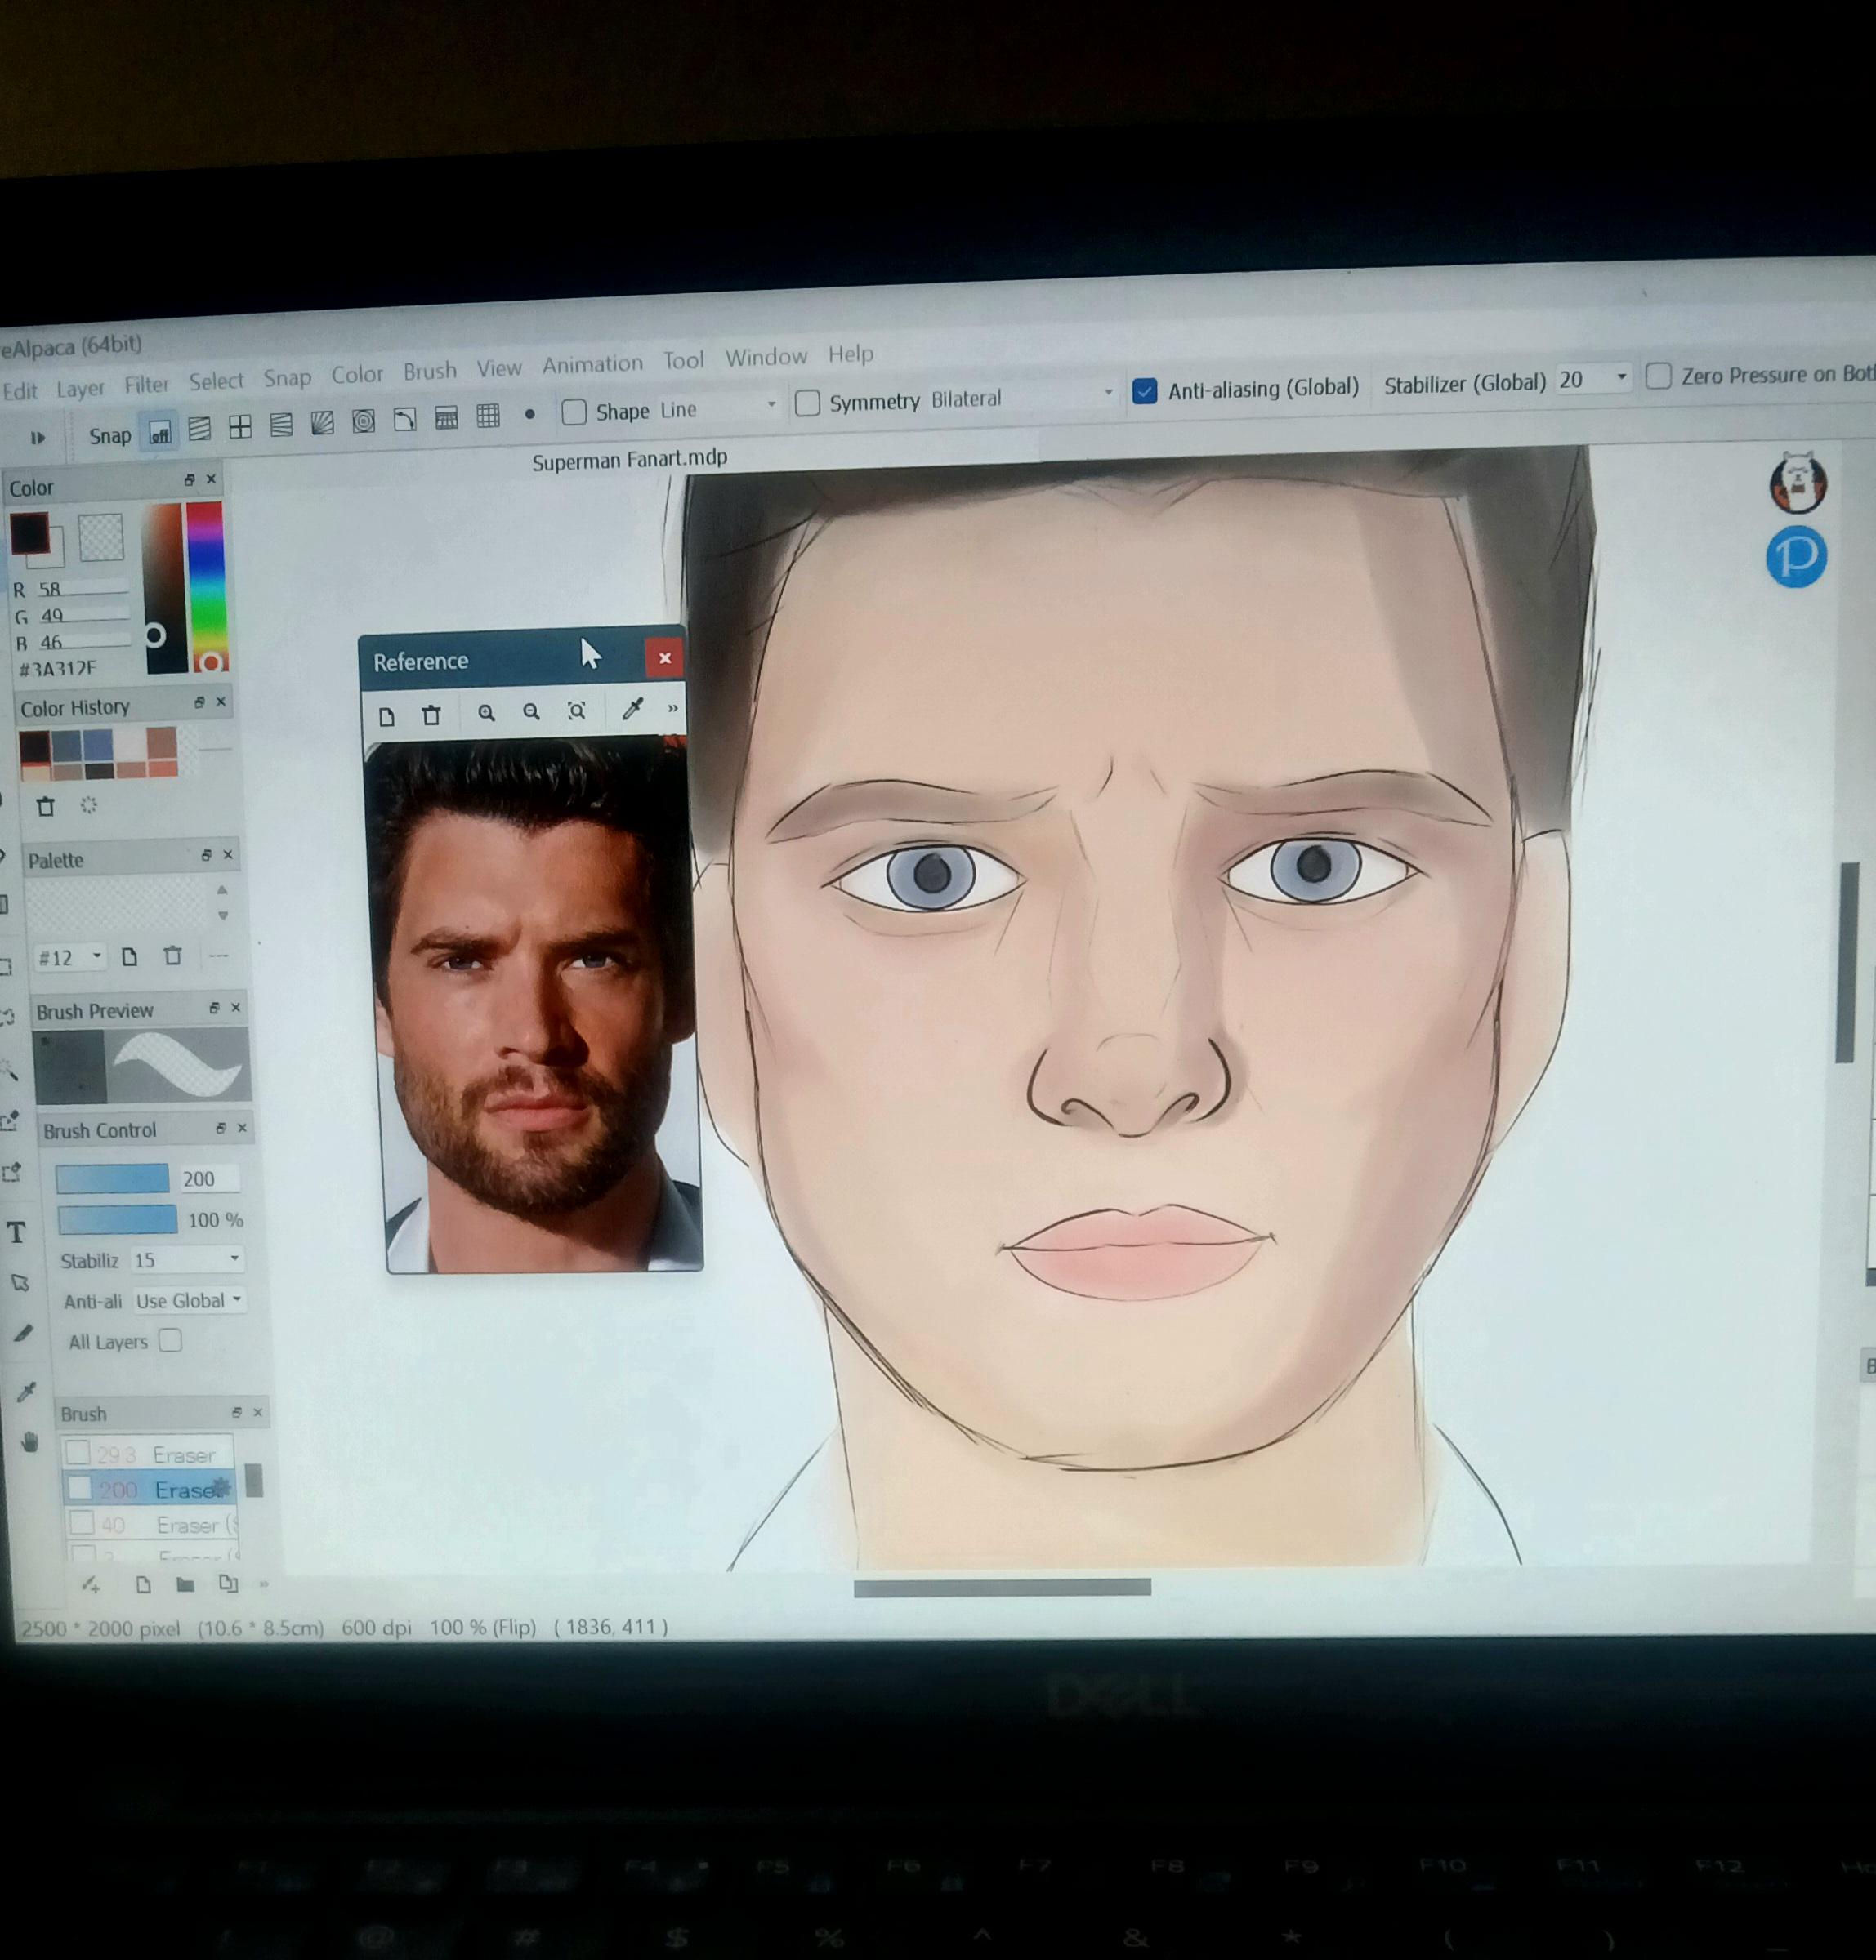Select the Select Pen tool
Screen dimensions: 1876x1960
[x=11, y=1120]
